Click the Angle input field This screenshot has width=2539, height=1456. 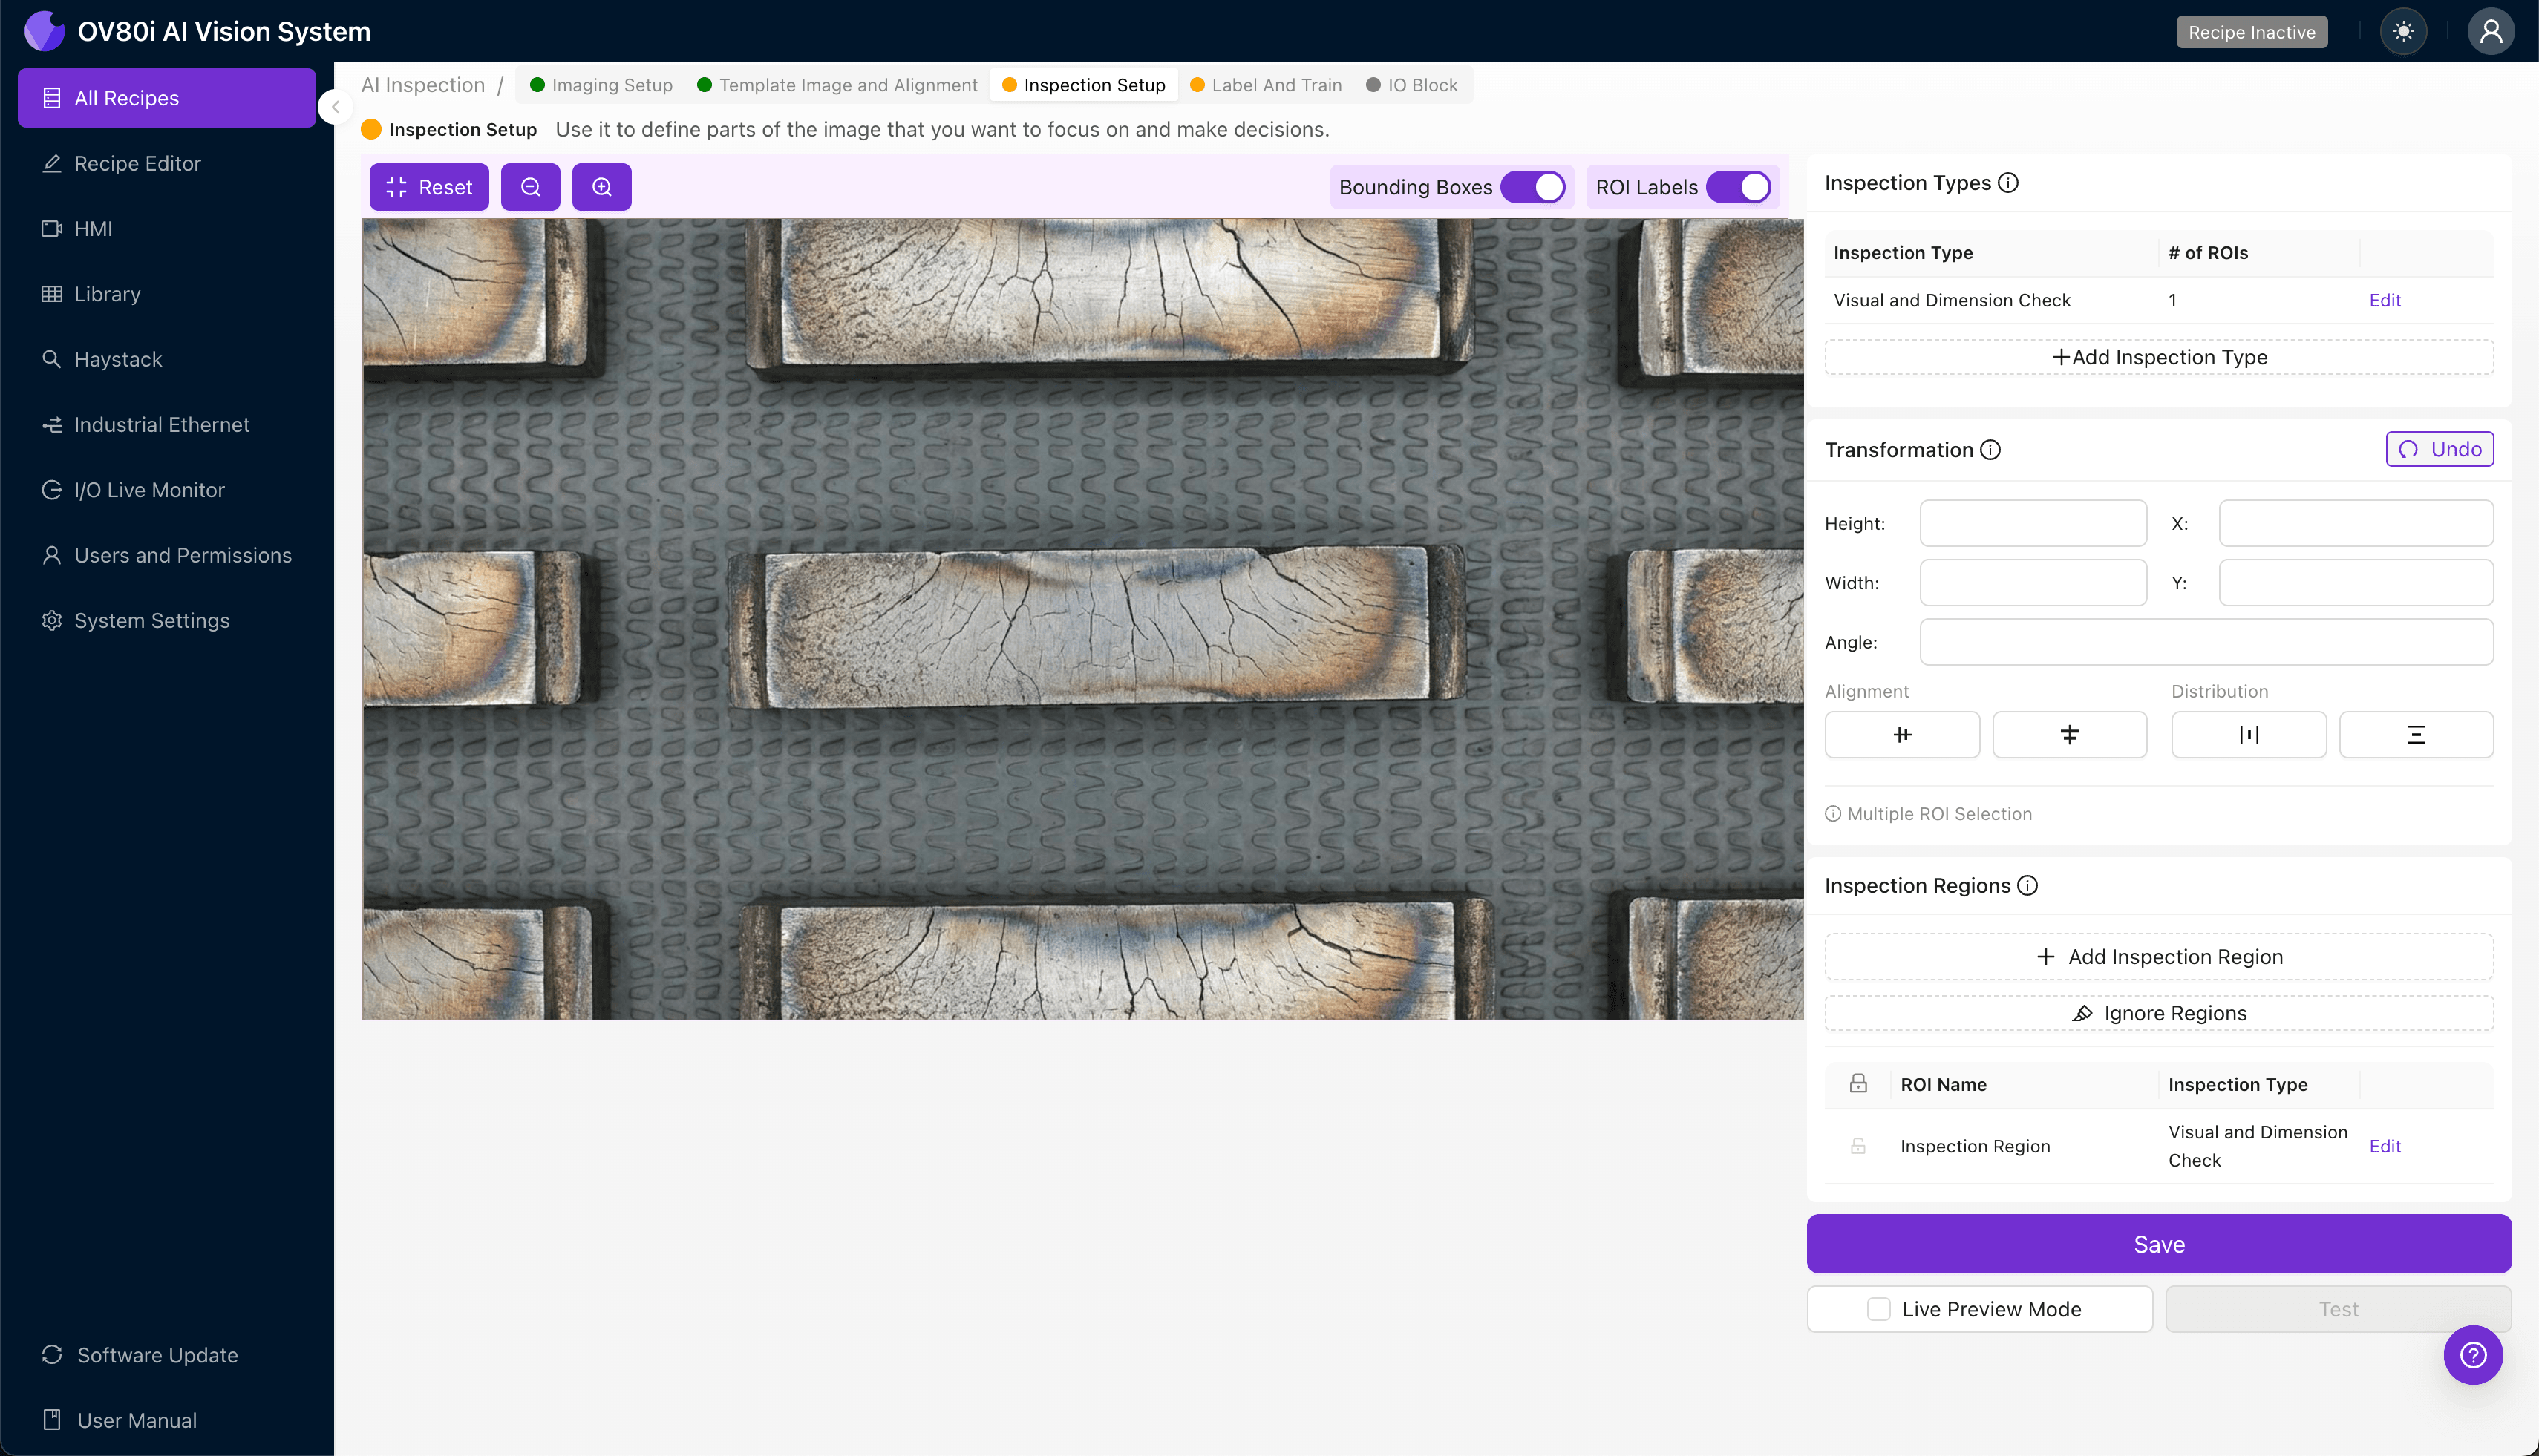(x=2205, y=642)
